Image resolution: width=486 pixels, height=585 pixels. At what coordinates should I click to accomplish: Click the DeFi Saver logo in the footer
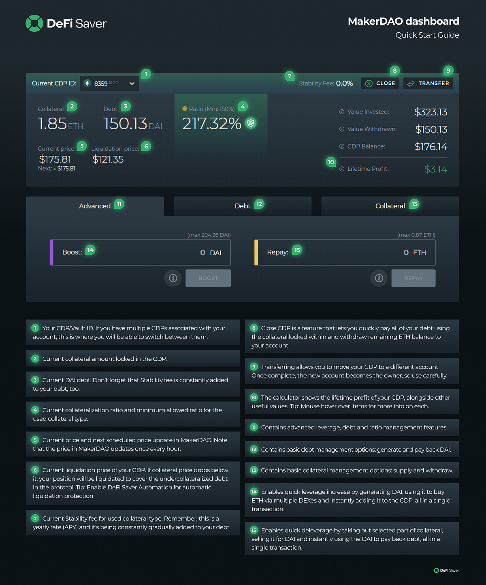[x=447, y=570]
